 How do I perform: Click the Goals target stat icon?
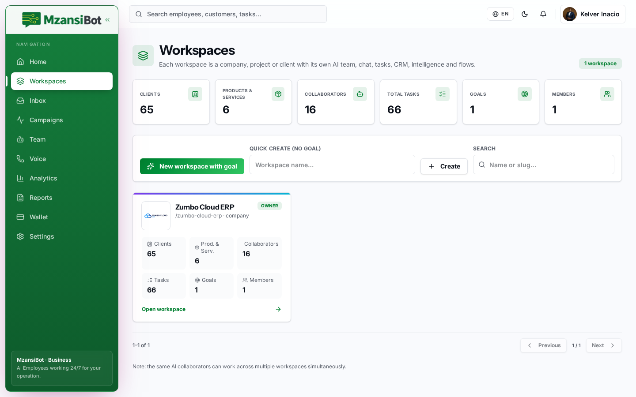pos(525,94)
